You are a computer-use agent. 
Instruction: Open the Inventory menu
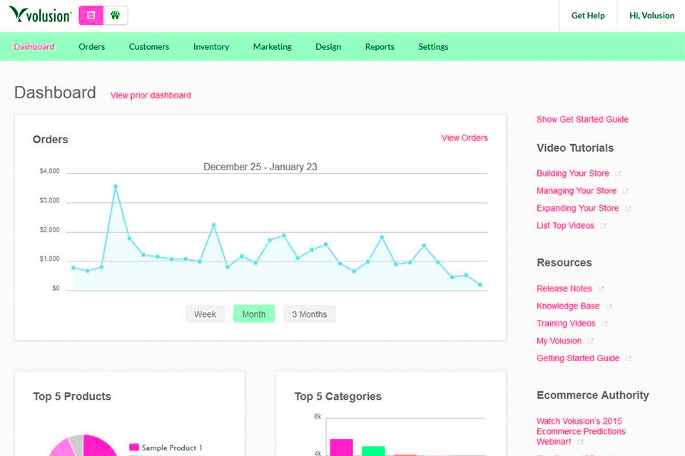pyautogui.click(x=211, y=47)
